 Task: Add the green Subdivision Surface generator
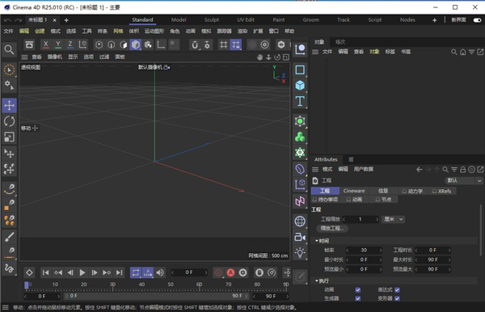300,121
